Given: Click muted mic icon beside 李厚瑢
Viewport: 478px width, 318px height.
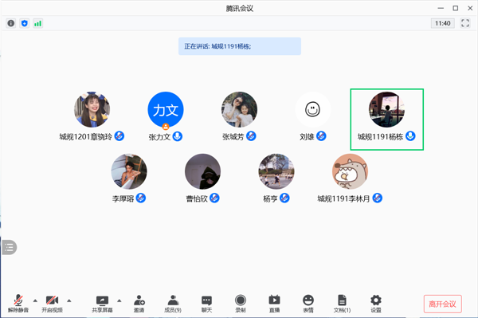Looking at the screenshot, I should [x=141, y=198].
